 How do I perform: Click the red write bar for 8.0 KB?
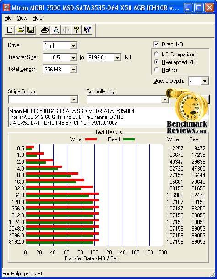pos(52,173)
